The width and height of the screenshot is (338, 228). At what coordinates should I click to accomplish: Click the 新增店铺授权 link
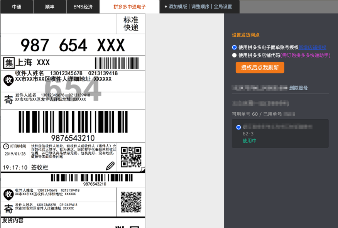(313, 47)
